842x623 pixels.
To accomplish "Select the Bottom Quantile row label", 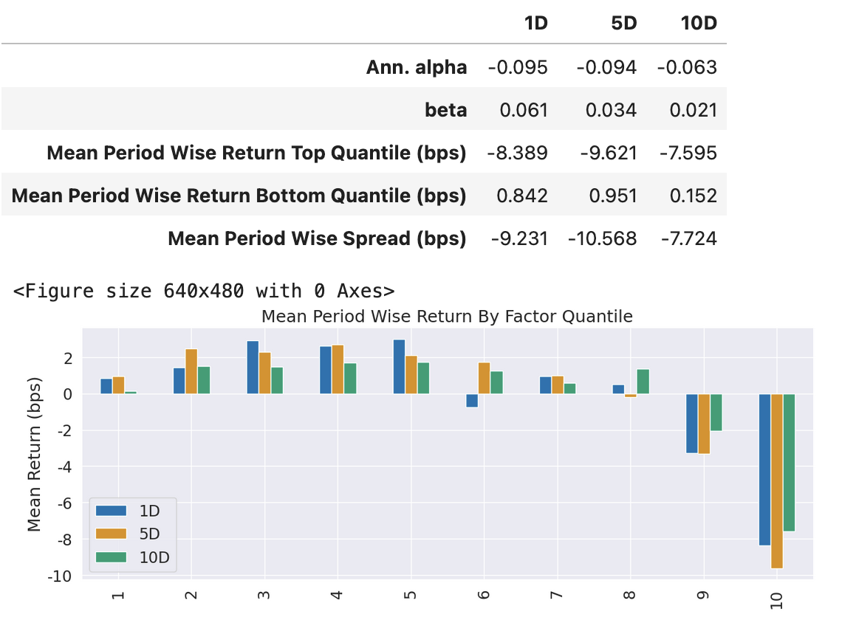I will coord(239,196).
